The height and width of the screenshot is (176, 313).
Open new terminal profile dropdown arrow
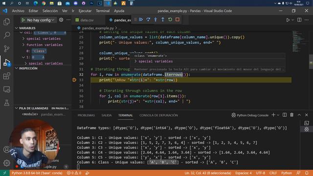pos(278,115)
